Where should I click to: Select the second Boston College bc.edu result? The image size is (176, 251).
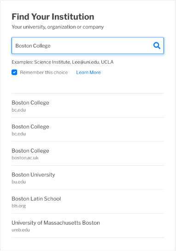pos(88,130)
